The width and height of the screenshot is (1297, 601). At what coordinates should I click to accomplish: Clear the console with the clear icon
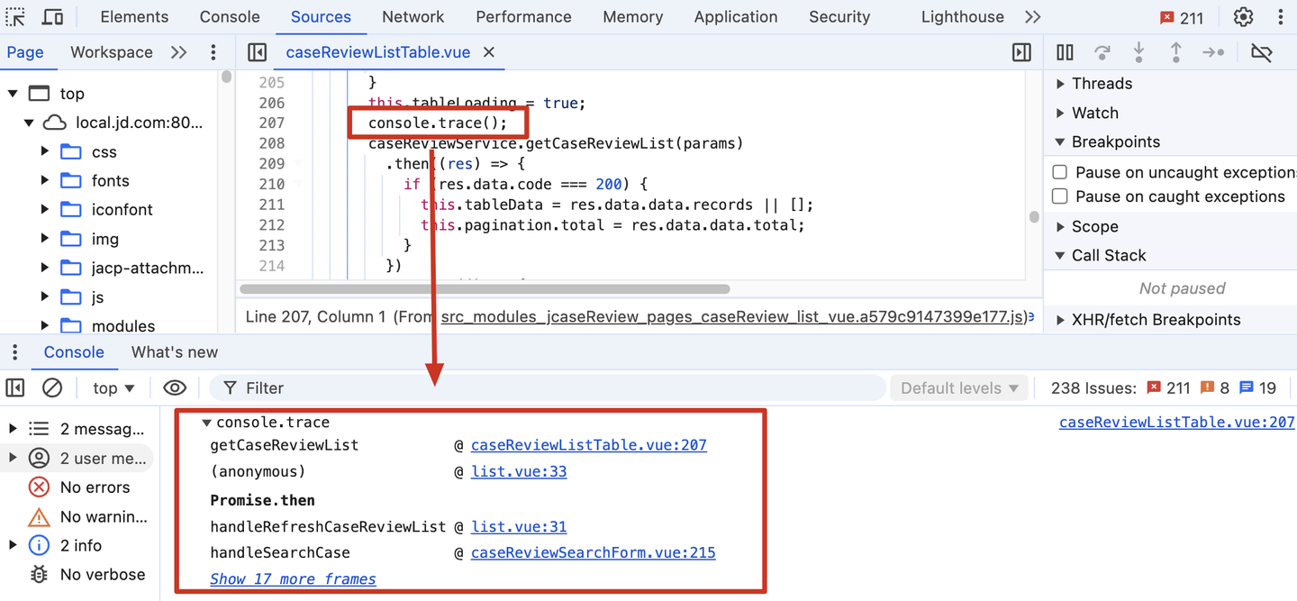point(52,388)
